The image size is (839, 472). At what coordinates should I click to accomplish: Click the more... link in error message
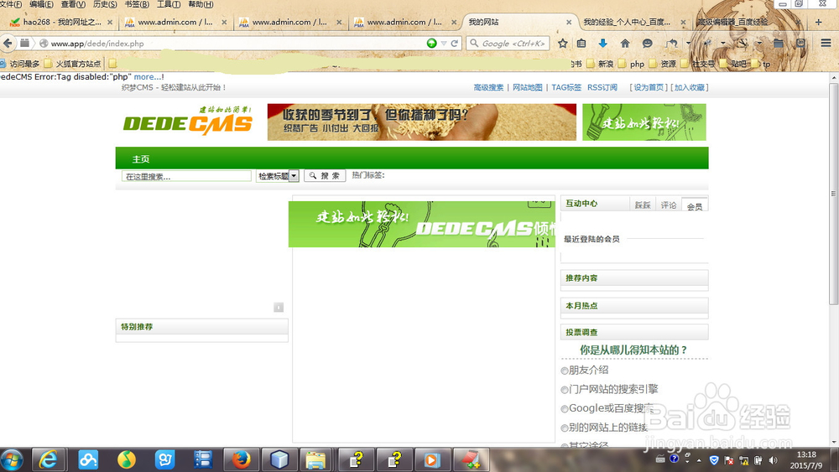(149, 77)
